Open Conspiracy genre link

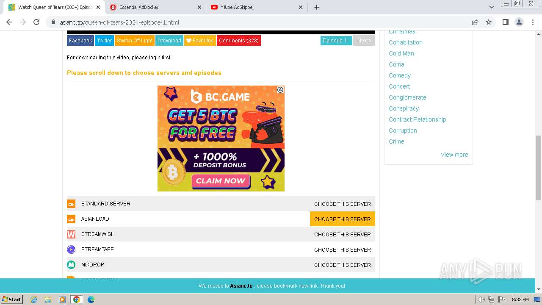[404, 108]
